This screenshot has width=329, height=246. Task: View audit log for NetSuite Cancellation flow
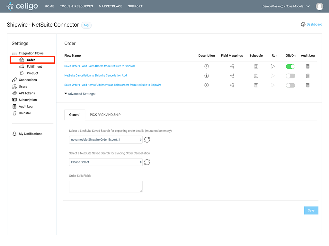pos(308,76)
